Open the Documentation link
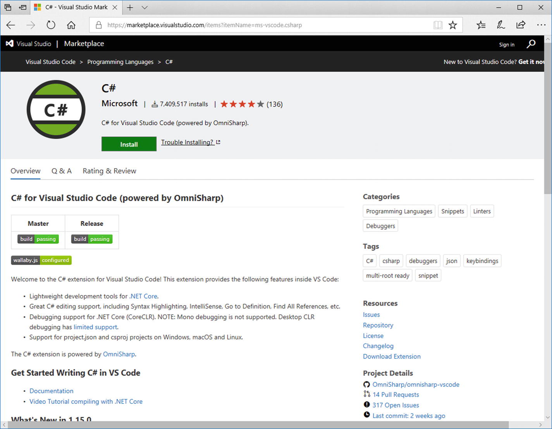This screenshot has width=552, height=429. (52, 391)
